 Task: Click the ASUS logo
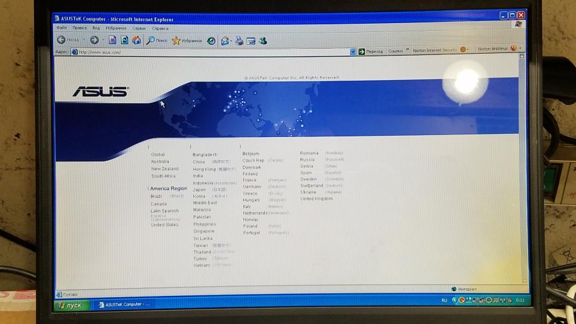100,92
